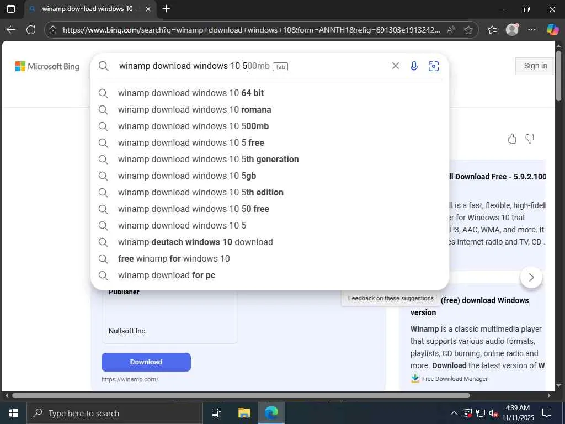This screenshot has width=565, height=424.
Task: Click the search magnifier in search box
Action: point(103,66)
